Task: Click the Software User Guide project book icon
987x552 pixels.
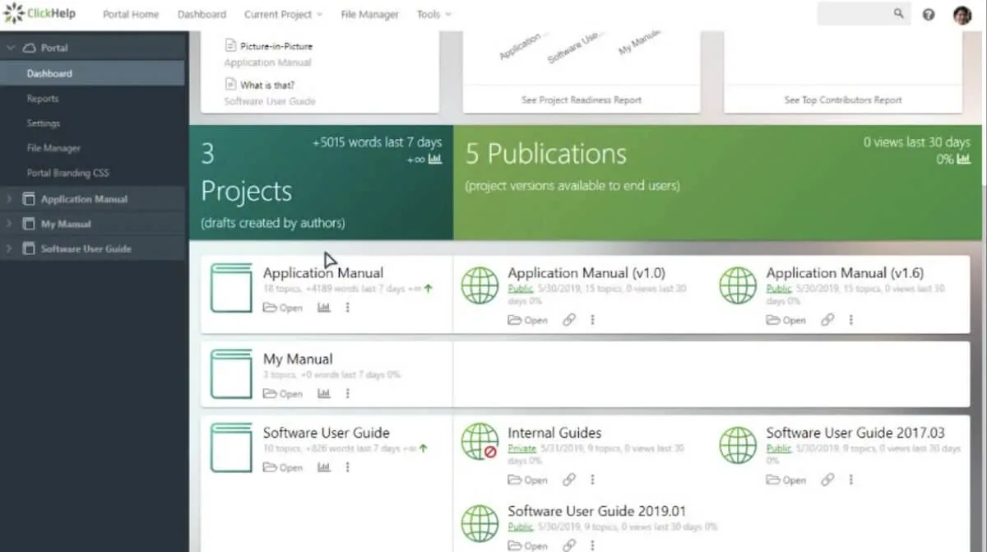Action: coord(231,448)
